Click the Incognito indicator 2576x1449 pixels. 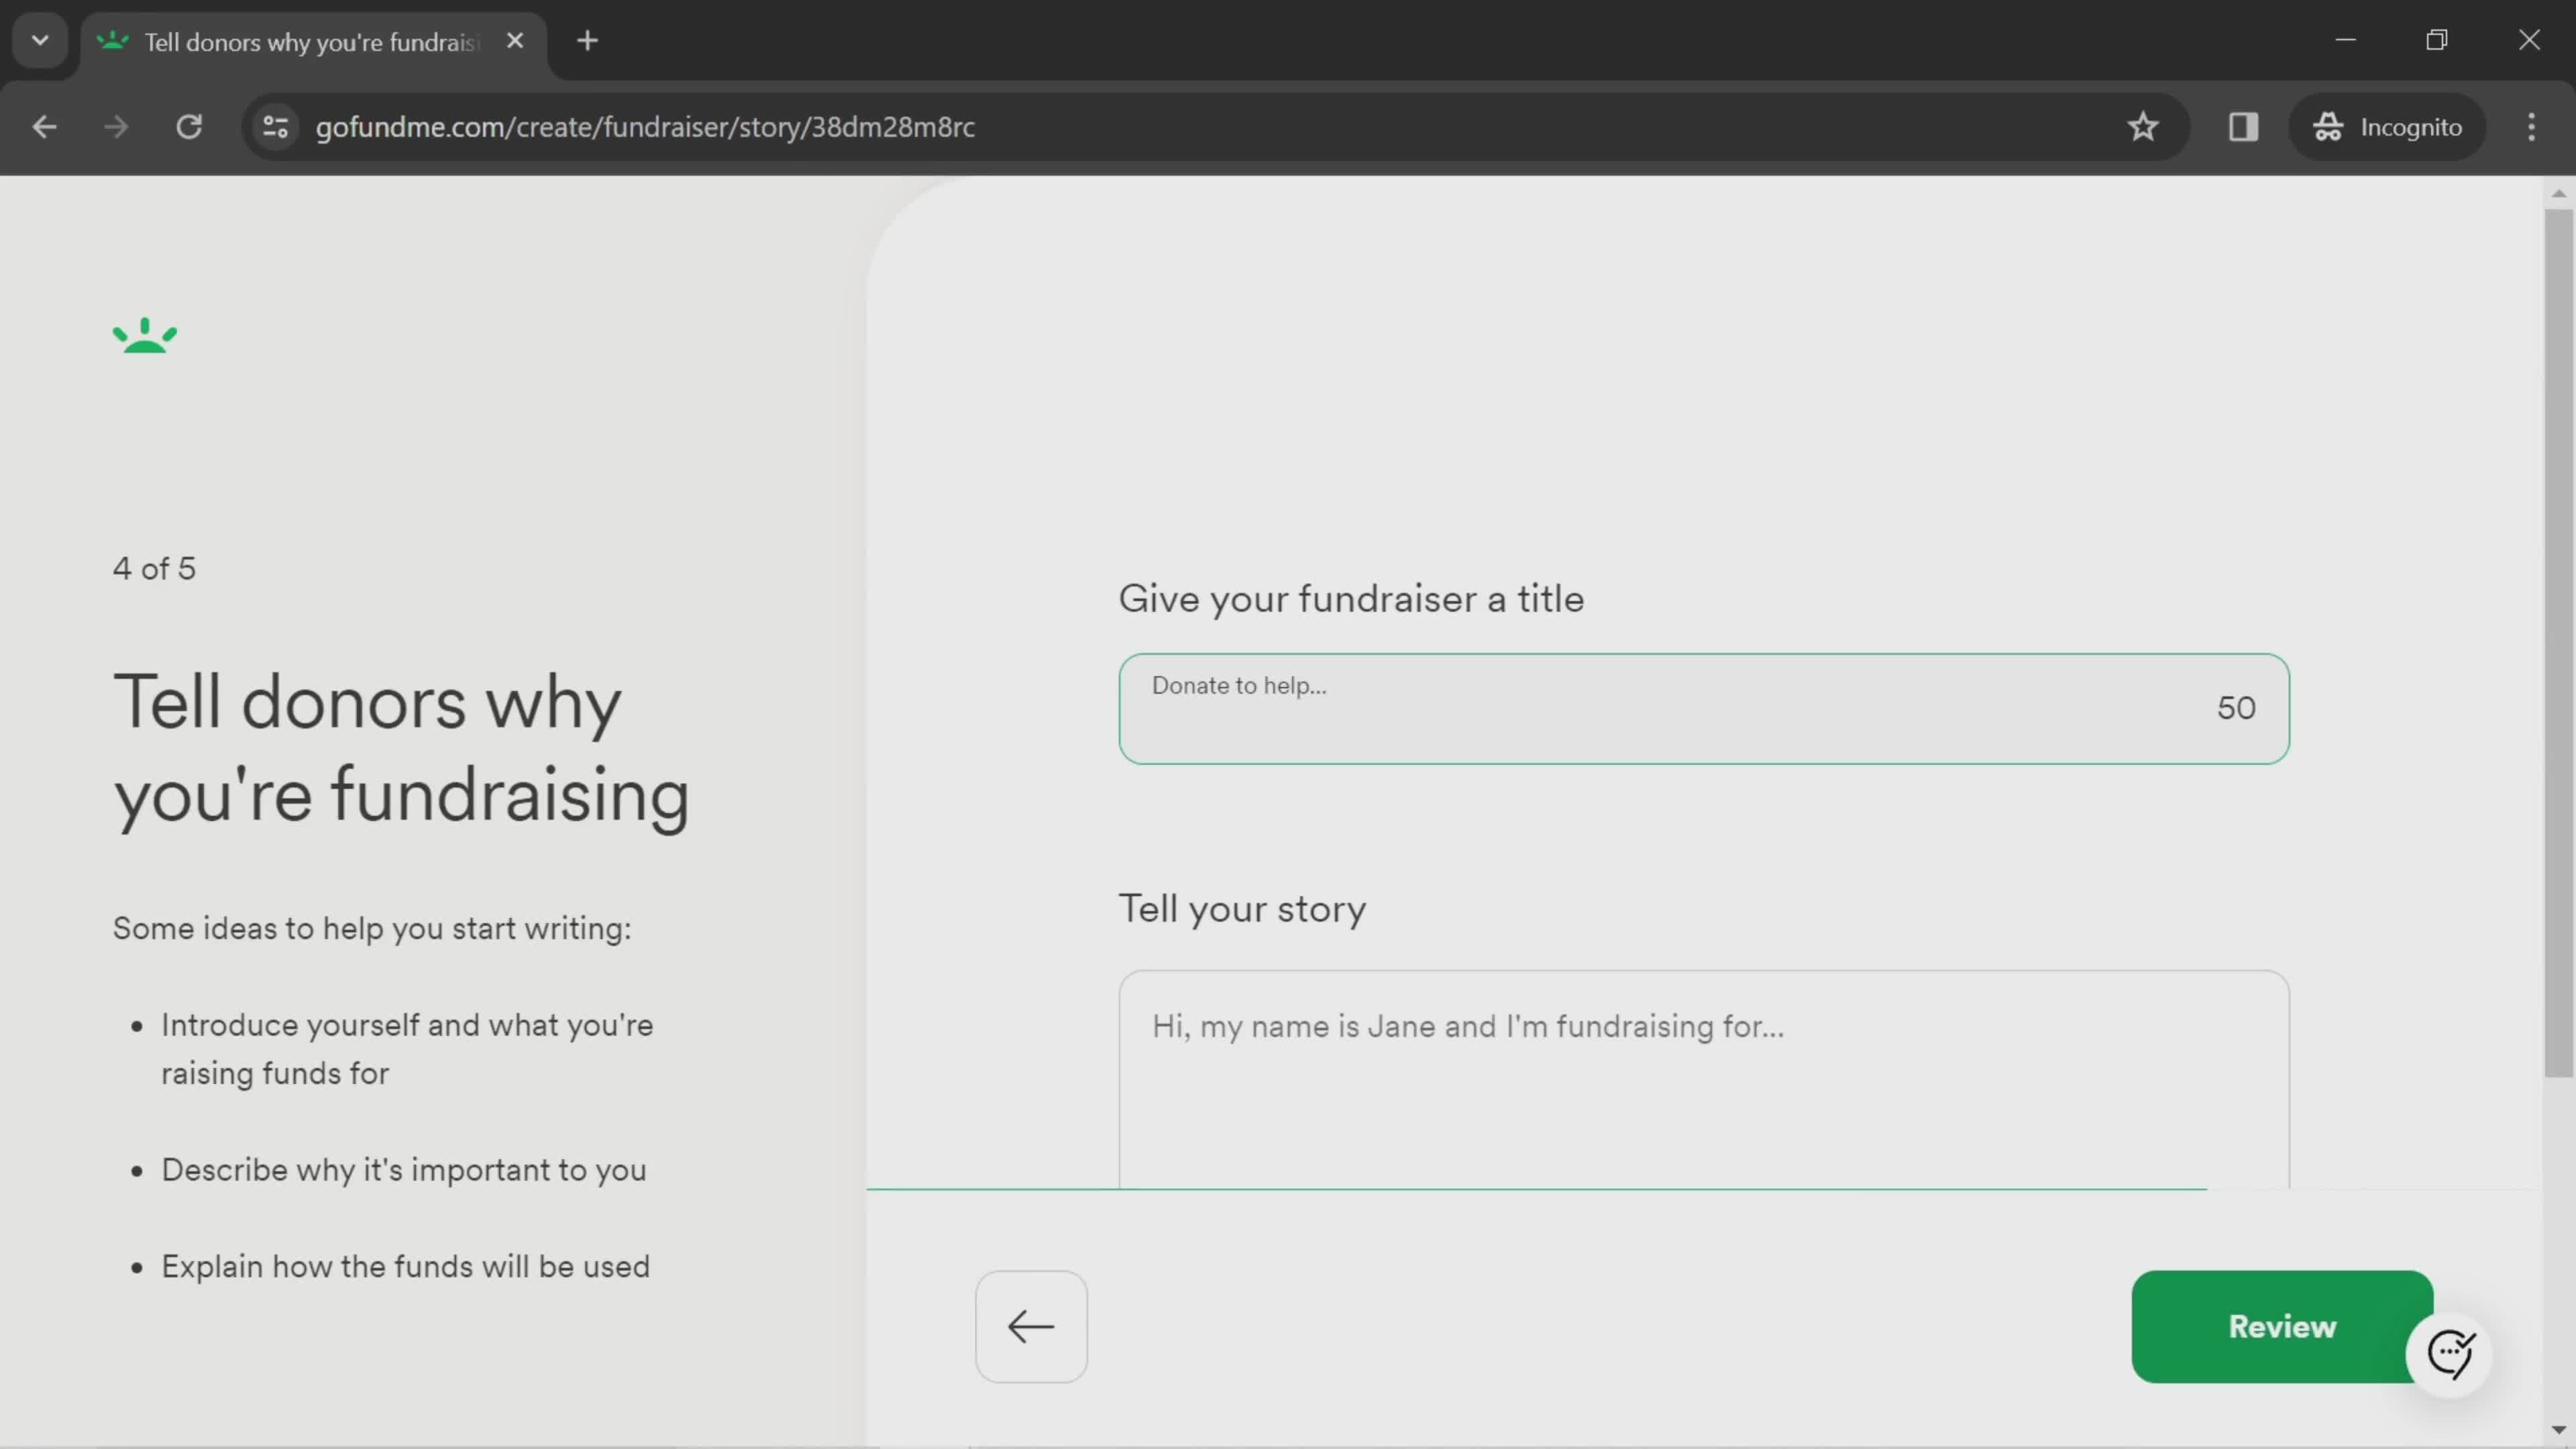pos(2387,127)
